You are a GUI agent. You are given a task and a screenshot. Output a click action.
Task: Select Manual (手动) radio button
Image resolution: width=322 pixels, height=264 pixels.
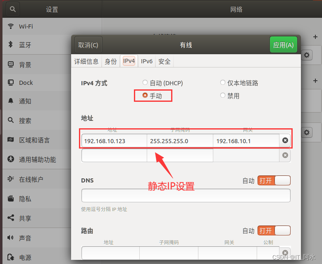click(145, 95)
